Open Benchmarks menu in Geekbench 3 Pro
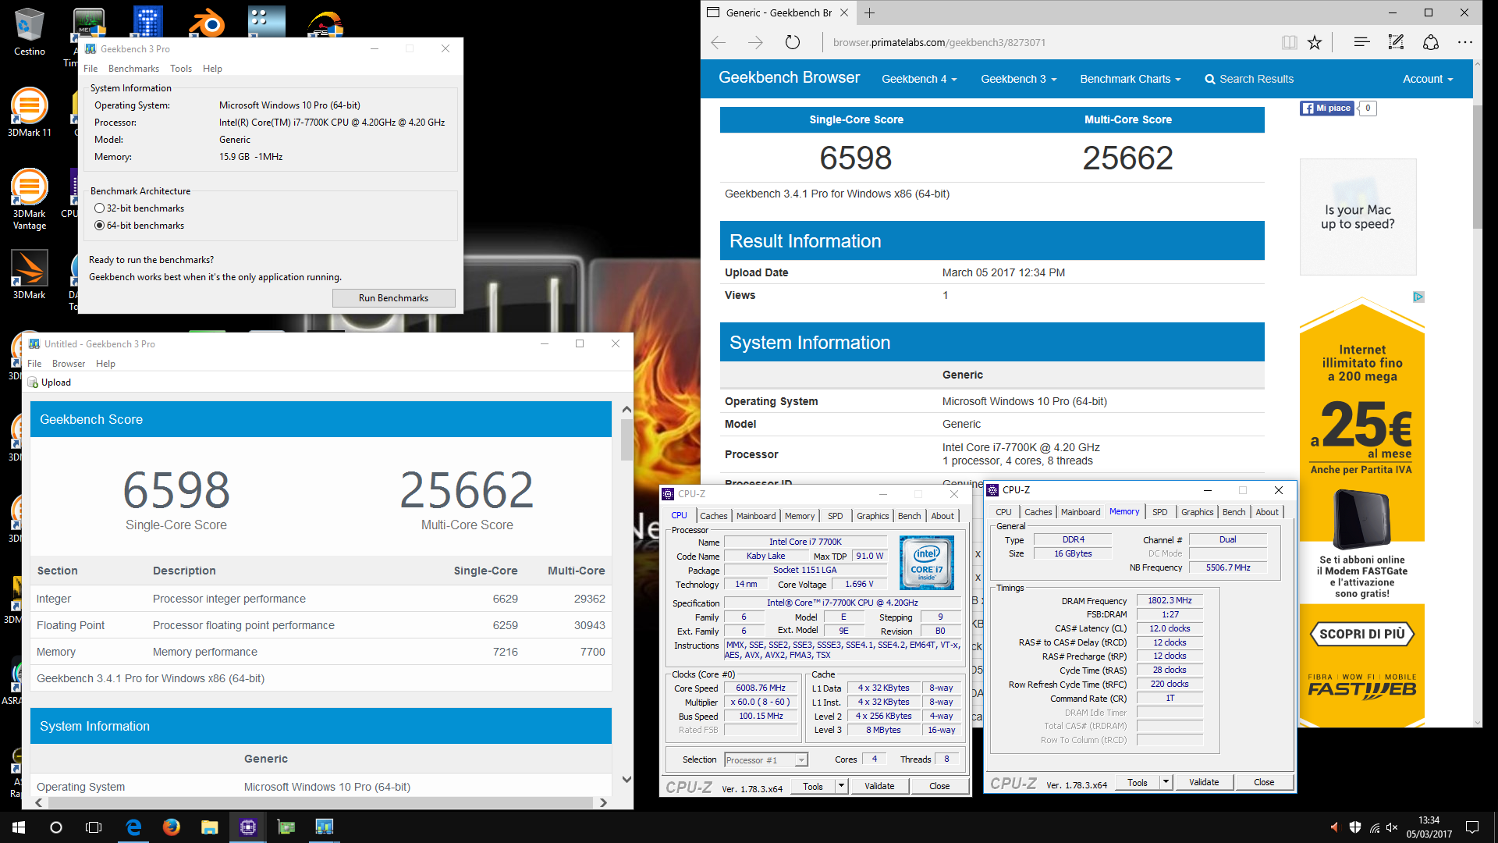 pyautogui.click(x=133, y=69)
